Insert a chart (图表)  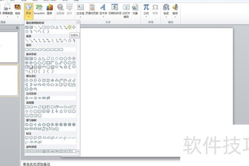coord(49,10)
